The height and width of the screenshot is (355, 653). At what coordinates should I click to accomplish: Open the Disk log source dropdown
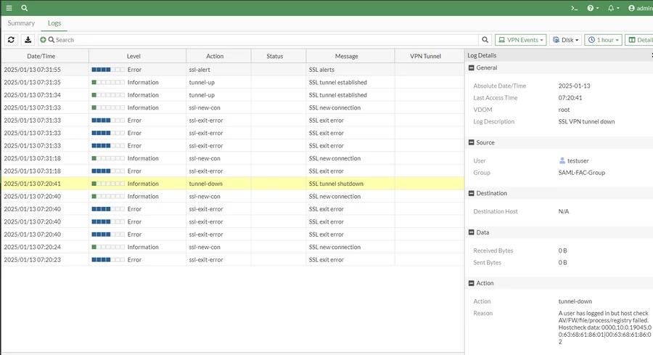pos(565,40)
